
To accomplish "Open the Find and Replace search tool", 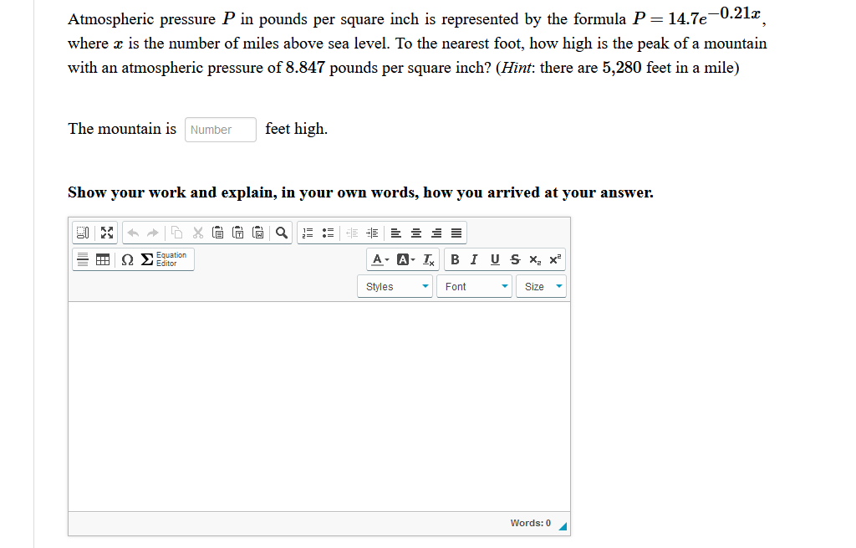I will 280,233.
